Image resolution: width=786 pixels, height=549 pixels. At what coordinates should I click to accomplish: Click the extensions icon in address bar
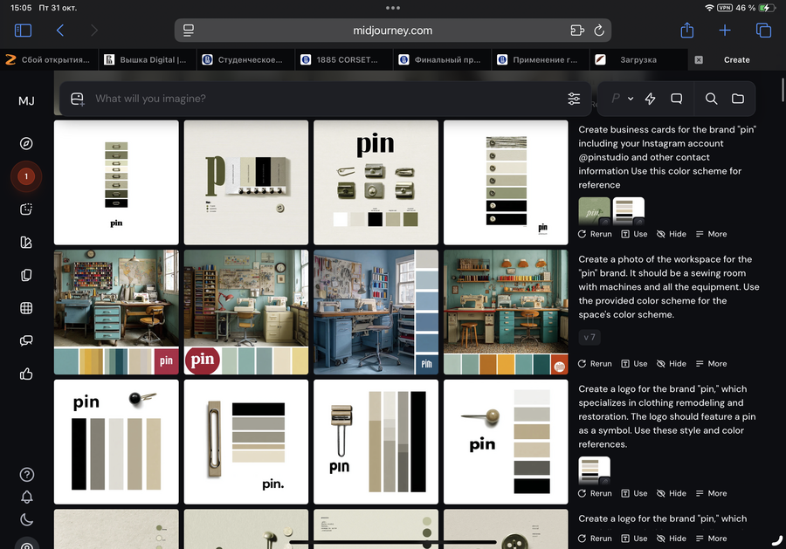pyautogui.click(x=577, y=31)
